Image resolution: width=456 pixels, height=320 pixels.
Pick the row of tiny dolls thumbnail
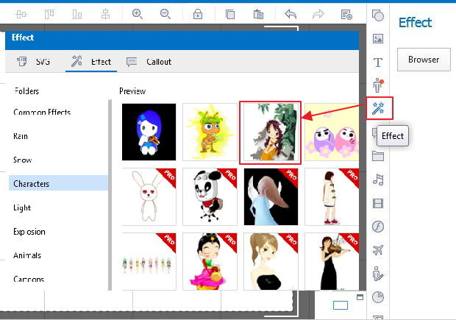pos(149,261)
